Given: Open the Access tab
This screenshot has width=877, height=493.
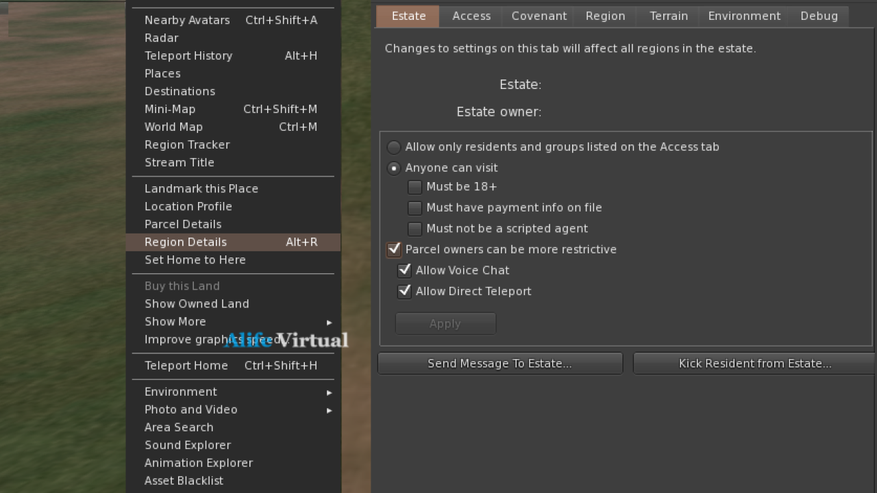Looking at the screenshot, I should 471,16.
